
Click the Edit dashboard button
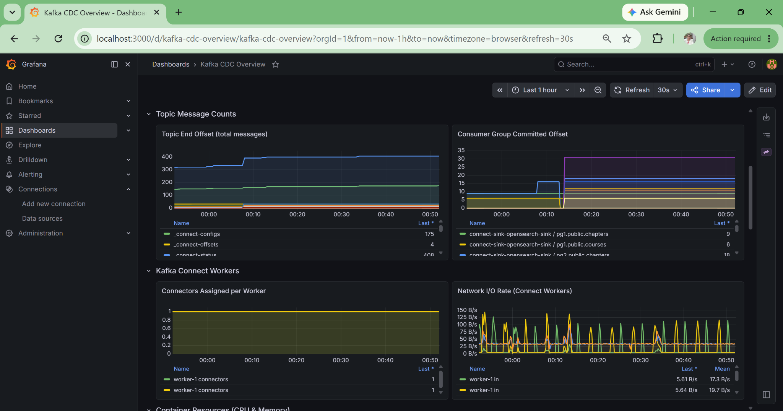(x=760, y=90)
